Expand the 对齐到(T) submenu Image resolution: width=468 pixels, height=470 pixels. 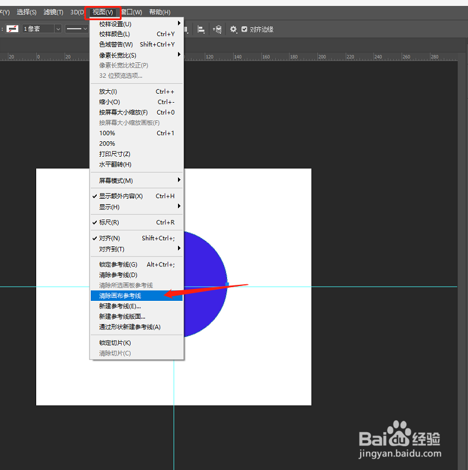[136, 249]
